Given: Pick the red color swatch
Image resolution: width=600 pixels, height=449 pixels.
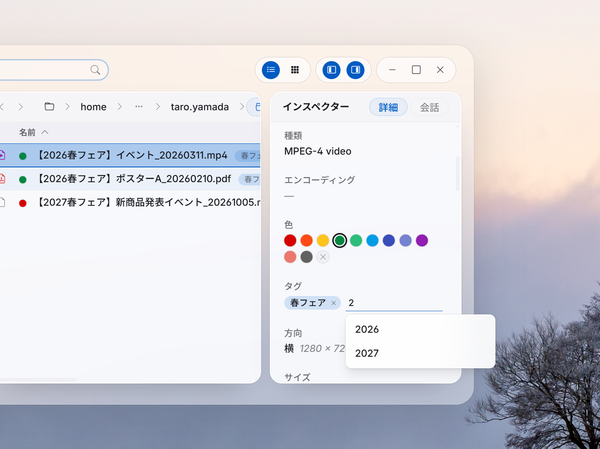Looking at the screenshot, I should point(290,240).
